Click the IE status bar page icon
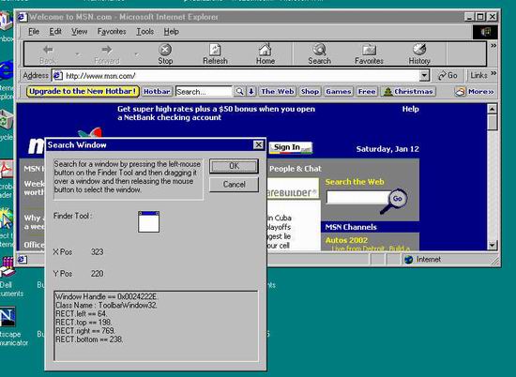 tap(23, 260)
